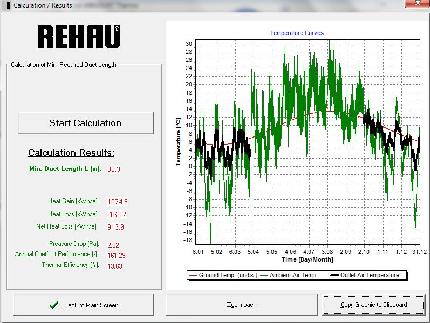Image resolution: width=430 pixels, height=323 pixels.
Task: Copy Graphic to Clipboard
Action: [x=373, y=305]
